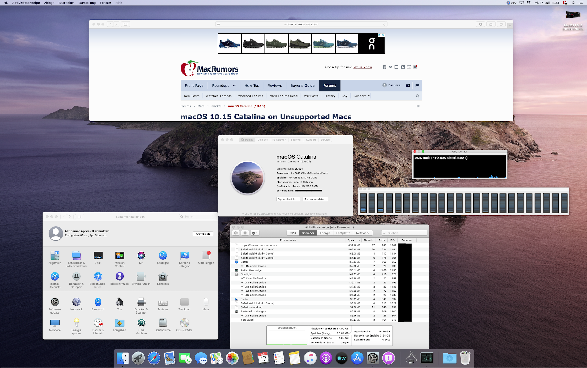Screen dimensions: 587x368
Task: Toggle Safari sidebar button
Action: [x=126, y=24]
